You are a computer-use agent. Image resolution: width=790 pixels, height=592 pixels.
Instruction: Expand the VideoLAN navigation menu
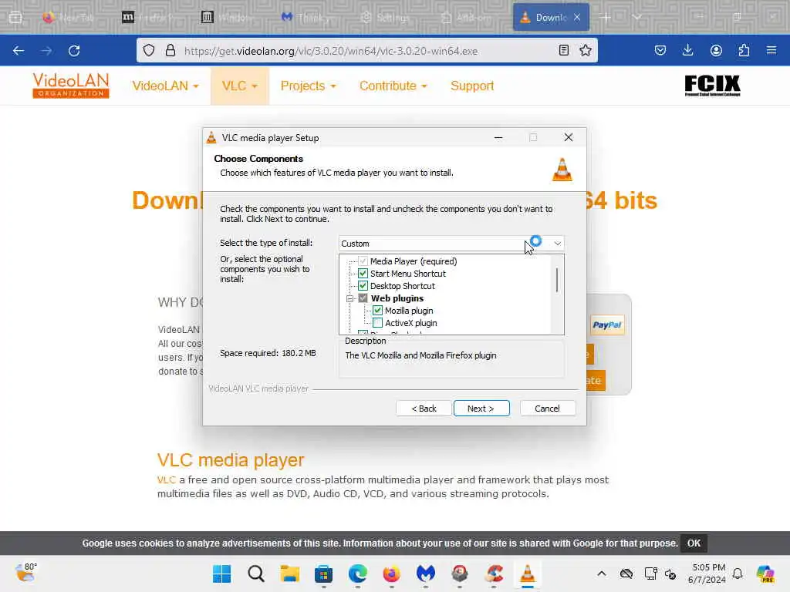click(165, 86)
